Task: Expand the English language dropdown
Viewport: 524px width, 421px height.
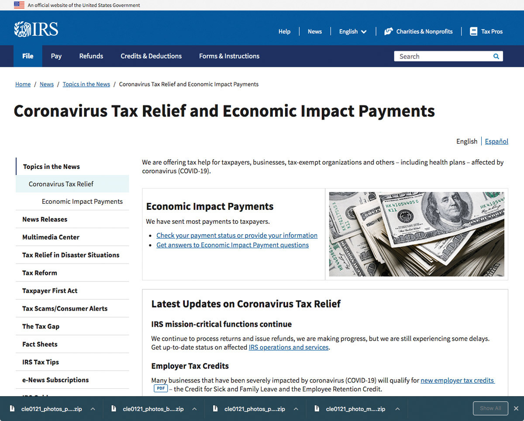Action: (x=353, y=31)
